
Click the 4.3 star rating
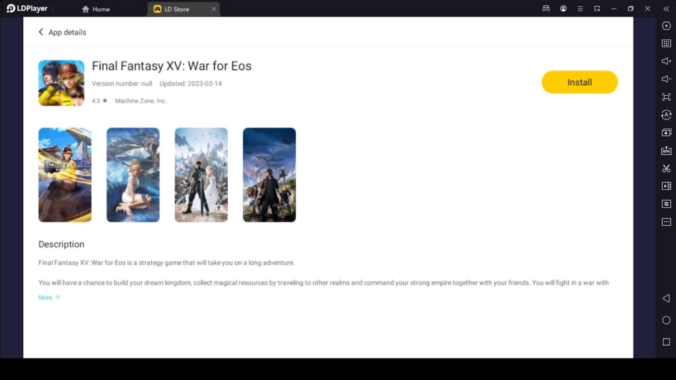click(x=99, y=101)
